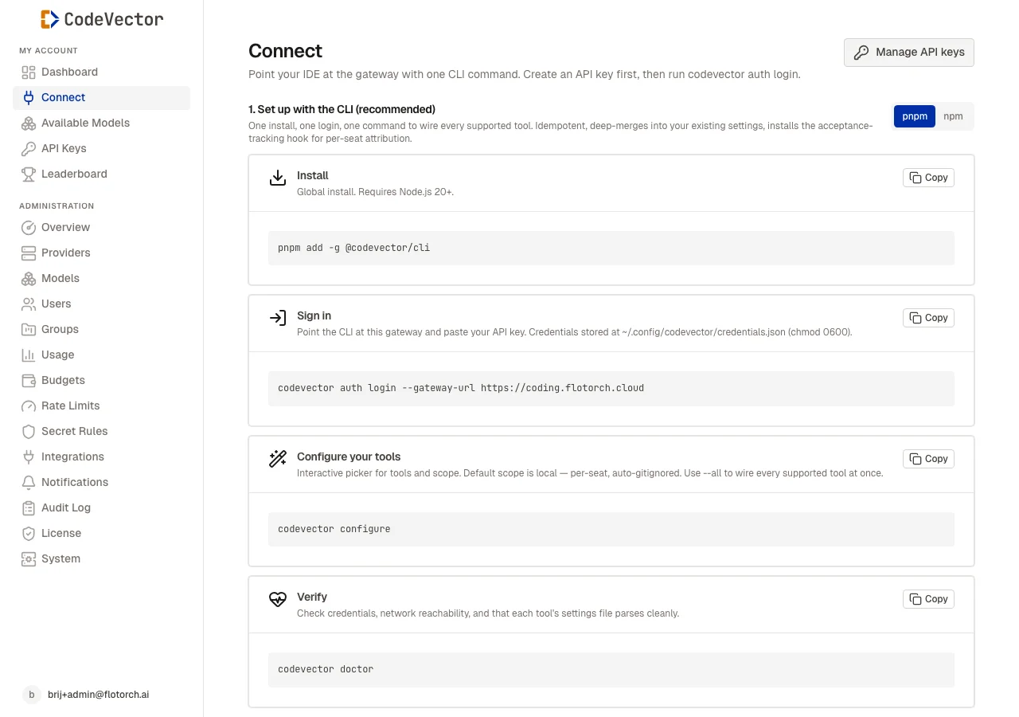Click the Rate Limits speedometer icon
Viewport: 1019px width, 717px height.
point(29,406)
